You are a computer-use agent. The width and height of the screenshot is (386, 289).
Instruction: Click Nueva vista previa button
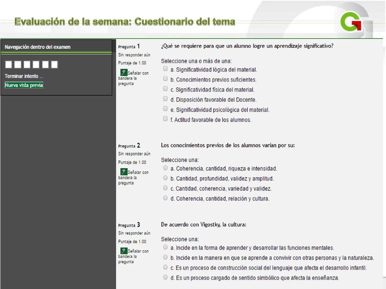(24, 85)
